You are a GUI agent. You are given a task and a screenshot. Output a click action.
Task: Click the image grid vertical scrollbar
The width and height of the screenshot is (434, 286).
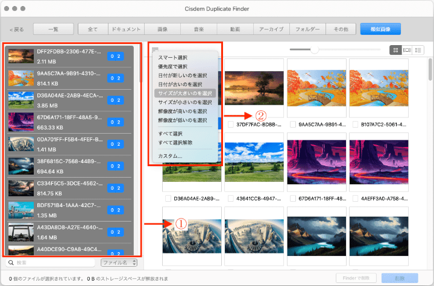pyautogui.click(x=430, y=69)
